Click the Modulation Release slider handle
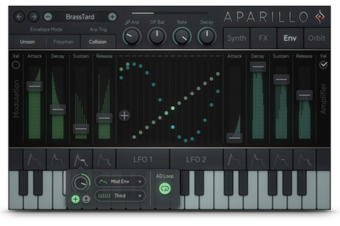Screen dimensions: 340x226 click(104, 118)
